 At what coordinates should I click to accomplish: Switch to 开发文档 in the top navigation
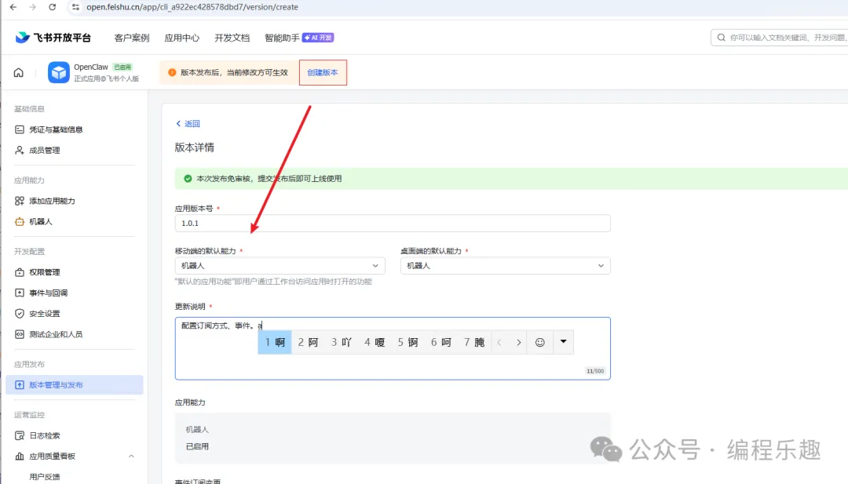pos(232,37)
